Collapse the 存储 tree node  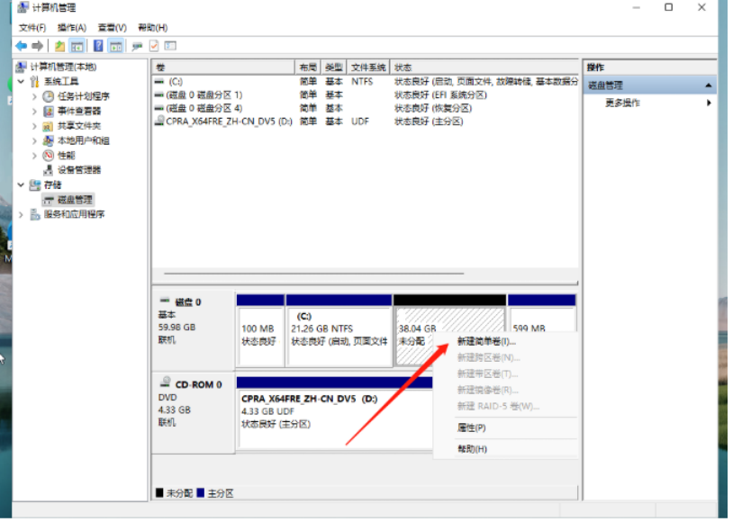click(x=21, y=185)
